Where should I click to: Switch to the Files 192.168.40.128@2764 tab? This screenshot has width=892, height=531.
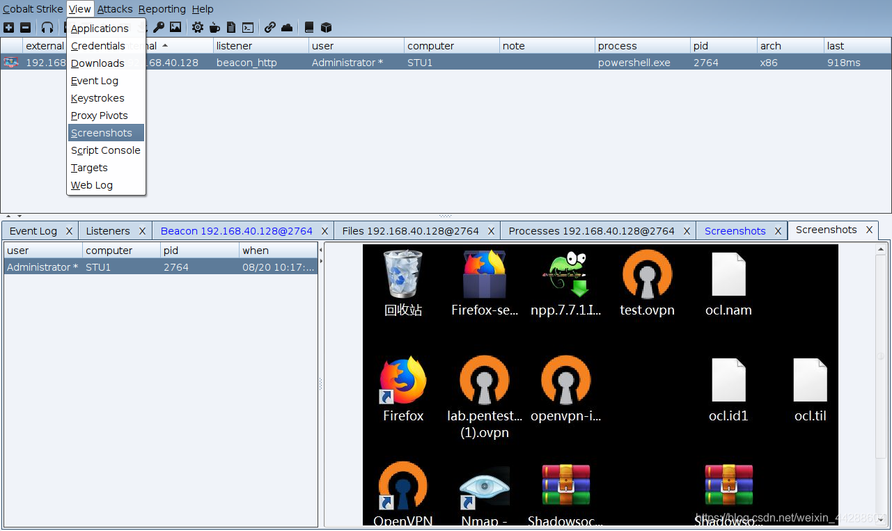(x=410, y=231)
